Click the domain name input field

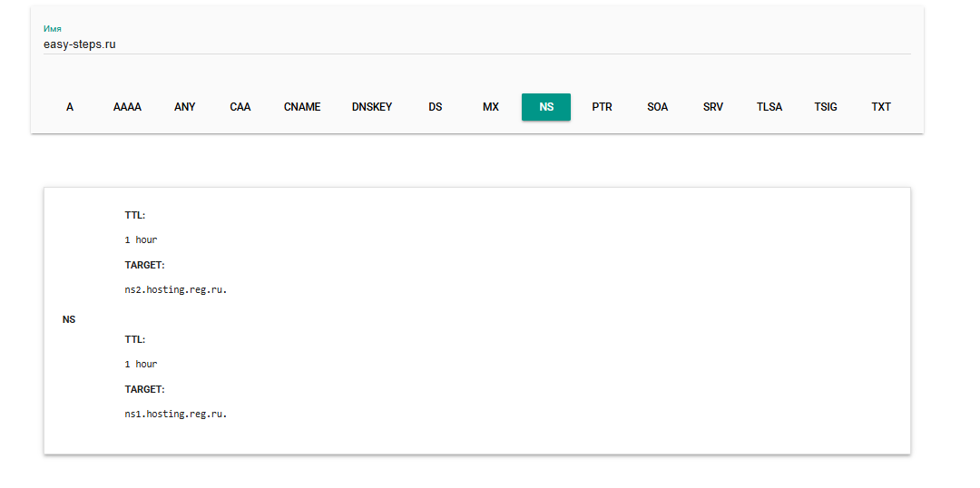tap(476, 44)
